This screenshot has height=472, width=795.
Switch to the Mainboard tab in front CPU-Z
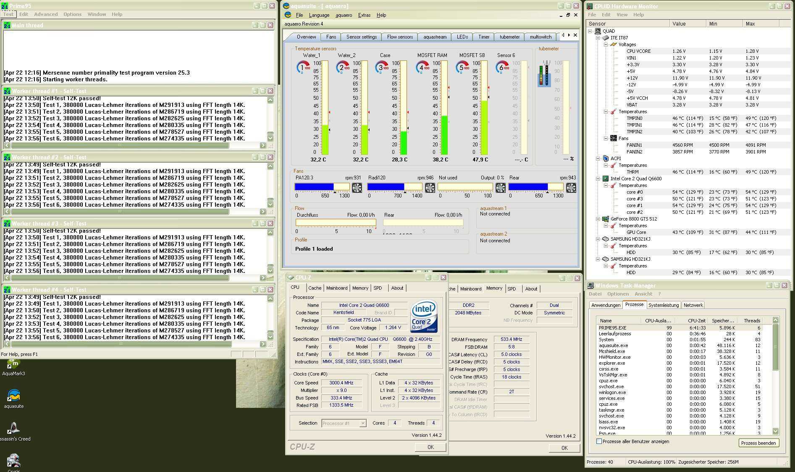tap(337, 288)
